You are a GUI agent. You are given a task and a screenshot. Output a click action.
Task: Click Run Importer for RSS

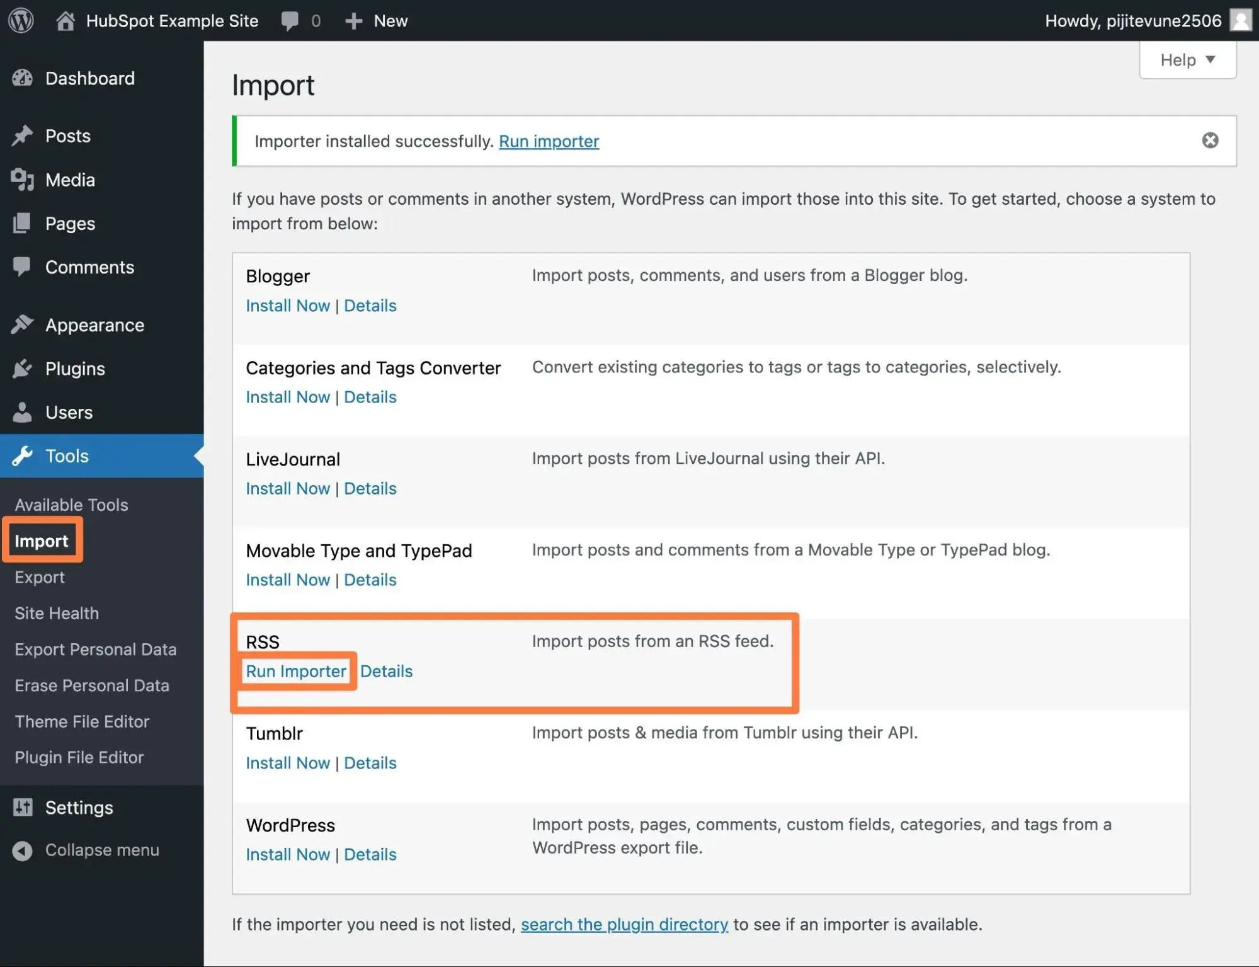coord(295,670)
